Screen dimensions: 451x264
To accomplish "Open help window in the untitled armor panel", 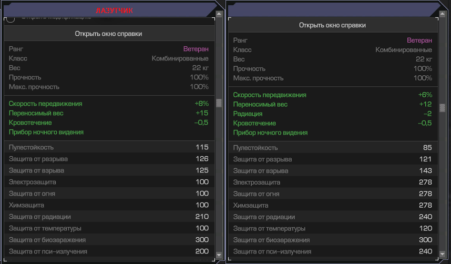I will click(333, 25).
